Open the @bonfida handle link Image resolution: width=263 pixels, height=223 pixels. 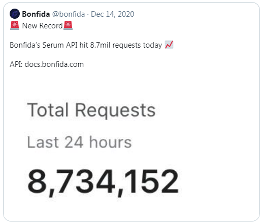pyautogui.click(x=69, y=14)
